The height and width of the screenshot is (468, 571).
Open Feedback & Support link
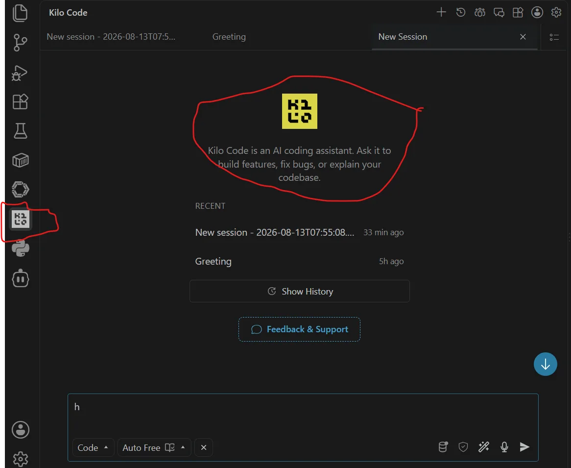(299, 329)
